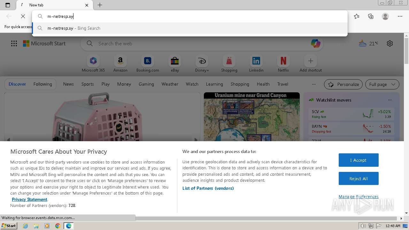The image size is (409, 230).
Task: Open the volume speaker tray icon
Action: point(363,226)
